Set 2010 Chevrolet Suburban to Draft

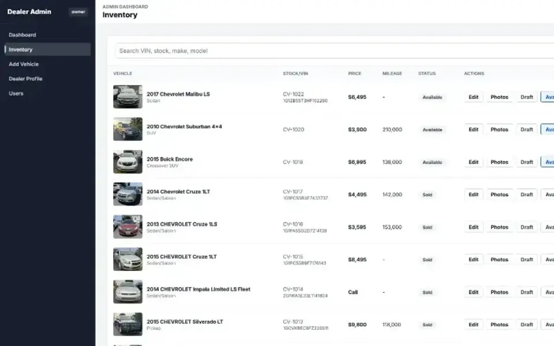526,130
